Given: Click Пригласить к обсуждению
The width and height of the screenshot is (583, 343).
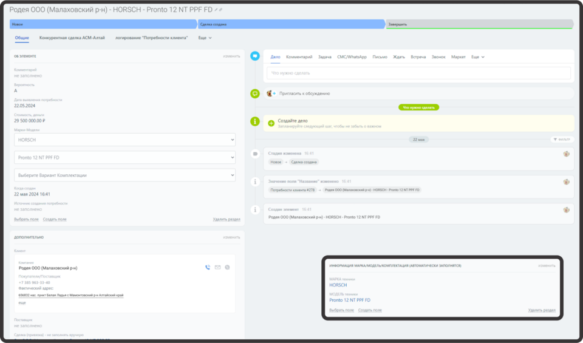Looking at the screenshot, I should [x=304, y=93].
